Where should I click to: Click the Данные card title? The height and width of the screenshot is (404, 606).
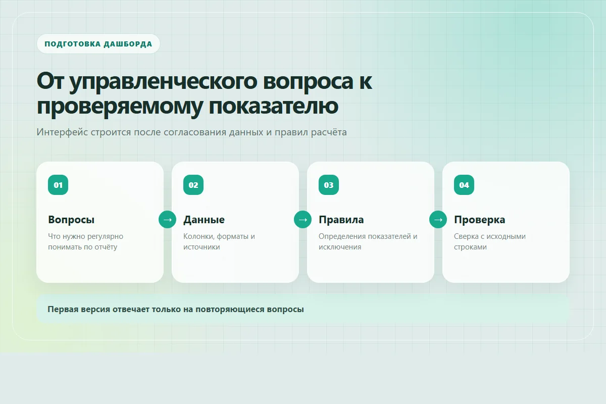pos(204,220)
